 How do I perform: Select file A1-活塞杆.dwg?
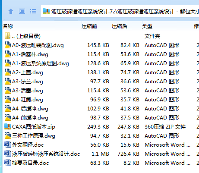click(x=30, y=54)
